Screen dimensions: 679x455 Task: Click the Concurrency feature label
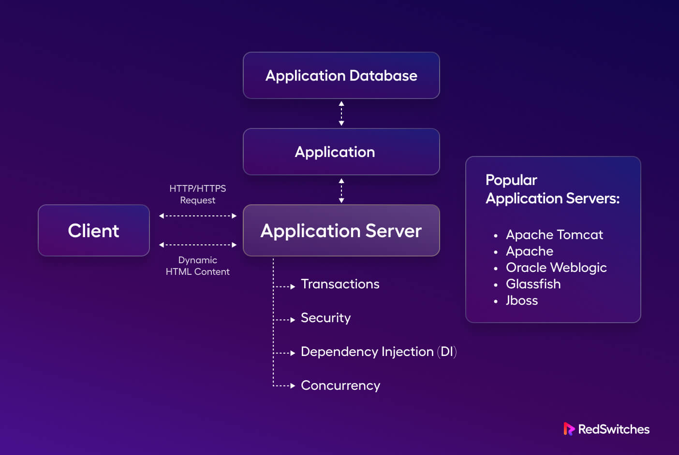click(x=340, y=385)
